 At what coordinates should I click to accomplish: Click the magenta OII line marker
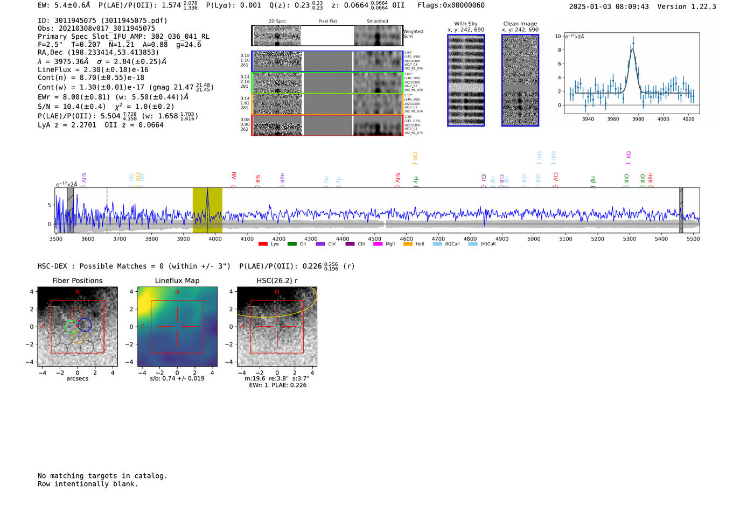click(x=628, y=157)
